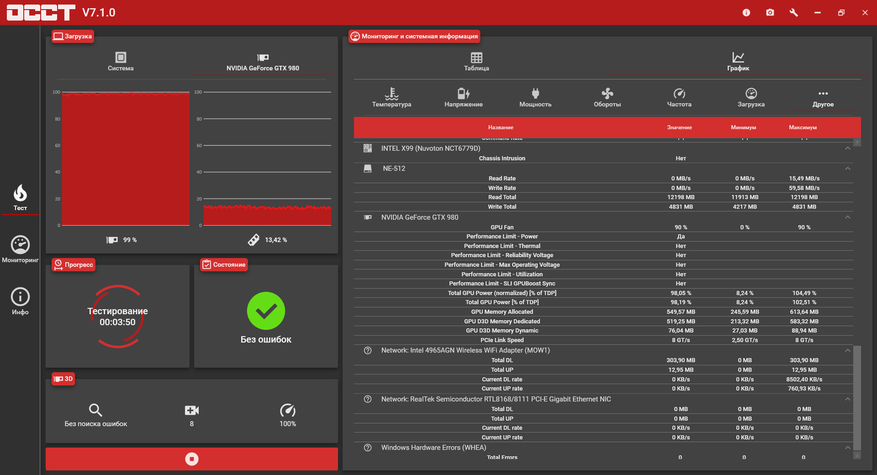The height and width of the screenshot is (475, 877).
Task: Click the INTEL X99 motherboard icon
Action: pos(368,148)
